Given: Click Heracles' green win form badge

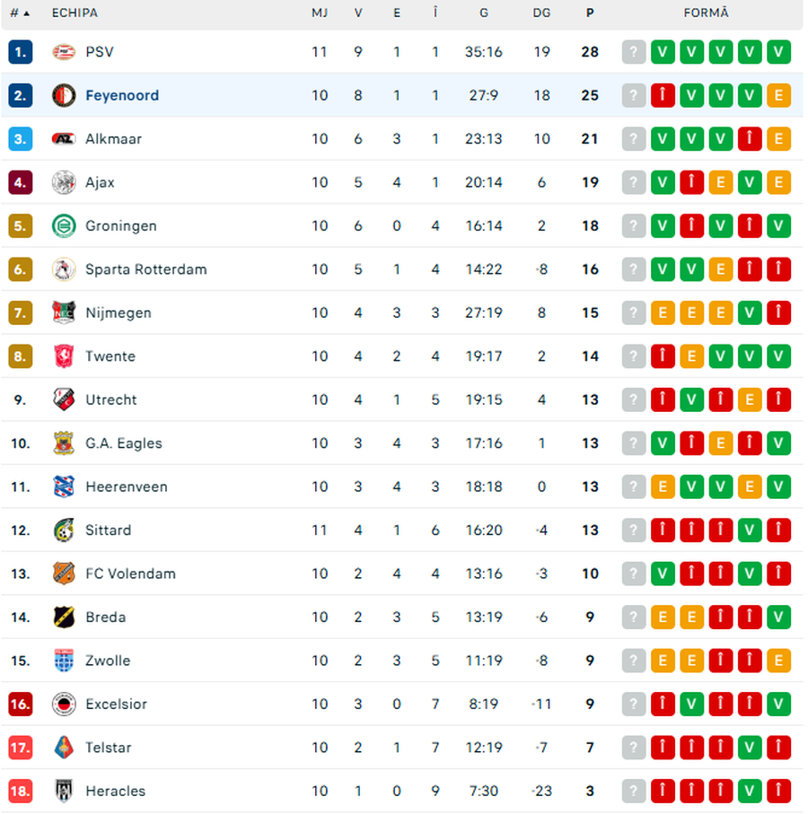Looking at the screenshot, I should 750,791.
